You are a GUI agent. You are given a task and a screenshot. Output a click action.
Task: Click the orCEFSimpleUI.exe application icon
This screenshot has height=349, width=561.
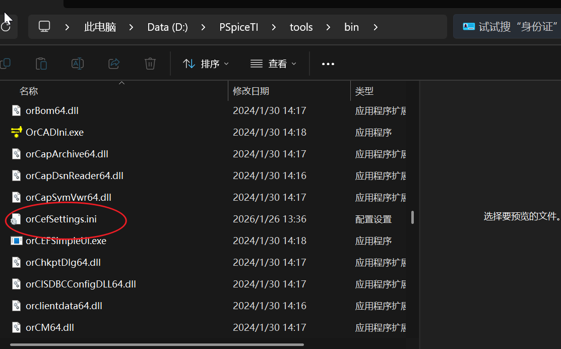(17, 241)
